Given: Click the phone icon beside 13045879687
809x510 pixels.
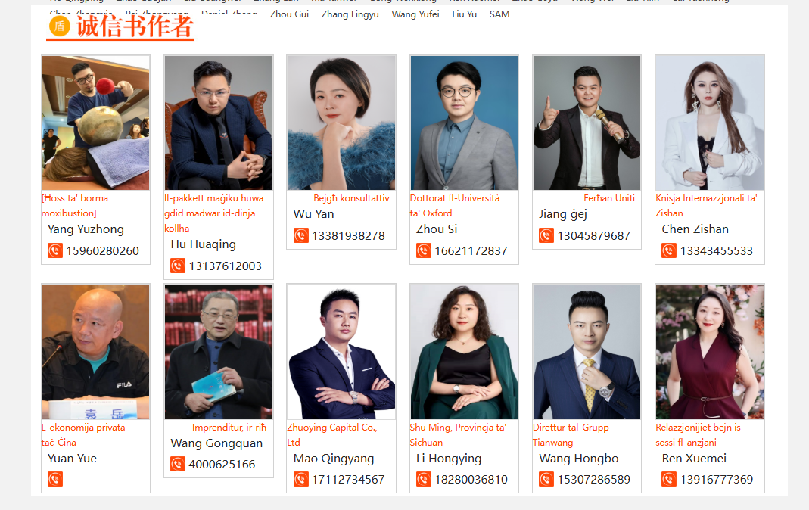Looking at the screenshot, I should tap(546, 235).
